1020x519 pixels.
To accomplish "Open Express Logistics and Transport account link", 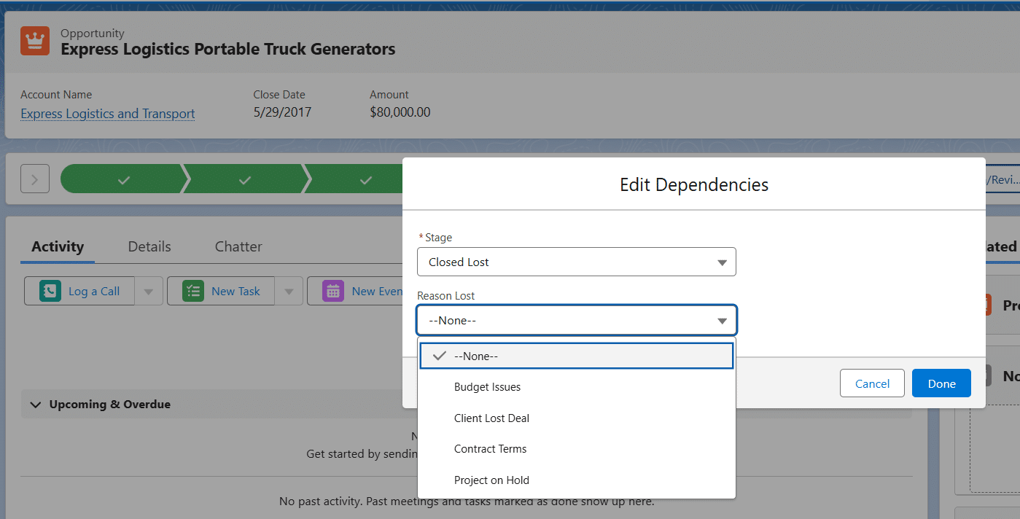I will click(108, 114).
